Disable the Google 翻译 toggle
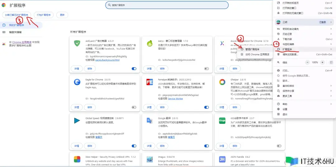Screen dimensions: 336x167 point(207,146)
